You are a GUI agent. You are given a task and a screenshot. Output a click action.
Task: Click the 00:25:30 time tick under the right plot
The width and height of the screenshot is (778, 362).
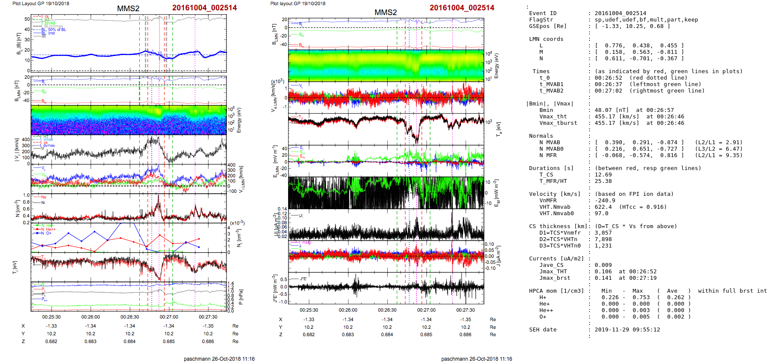(x=309, y=310)
